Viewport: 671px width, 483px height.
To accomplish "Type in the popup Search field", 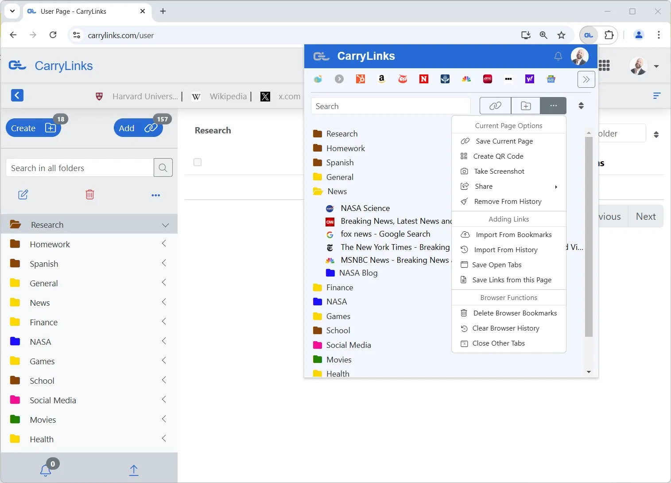I will (390, 106).
